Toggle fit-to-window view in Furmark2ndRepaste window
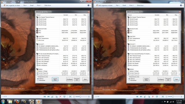 coord(70,96)
